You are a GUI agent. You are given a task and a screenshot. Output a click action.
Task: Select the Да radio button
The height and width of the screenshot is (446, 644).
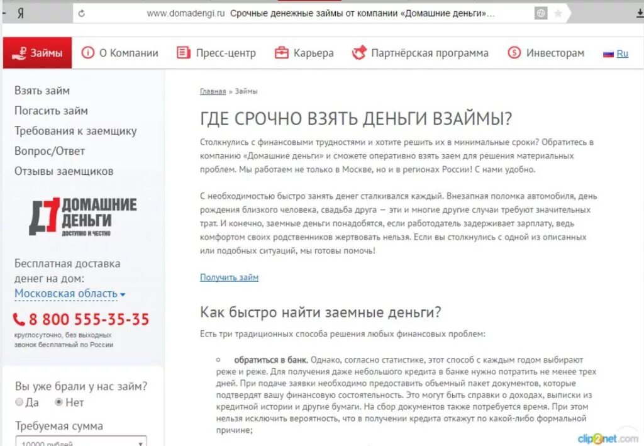(19, 402)
